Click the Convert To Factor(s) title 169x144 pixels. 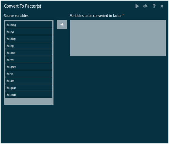tap(23, 6)
